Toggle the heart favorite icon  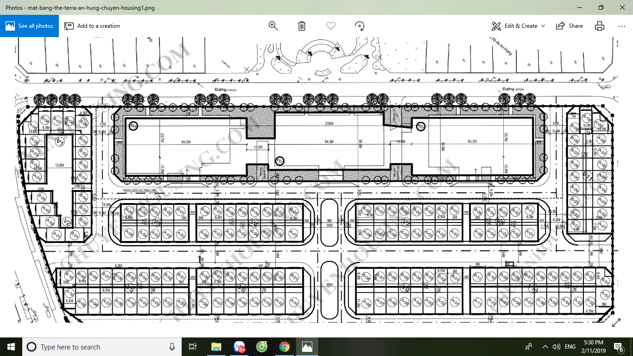(x=330, y=26)
